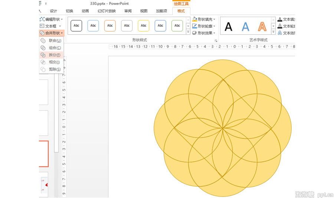Apply the light blue outline Abc shape style
The height and width of the screenshot is (198, 334).
click(x=93, y=26)
